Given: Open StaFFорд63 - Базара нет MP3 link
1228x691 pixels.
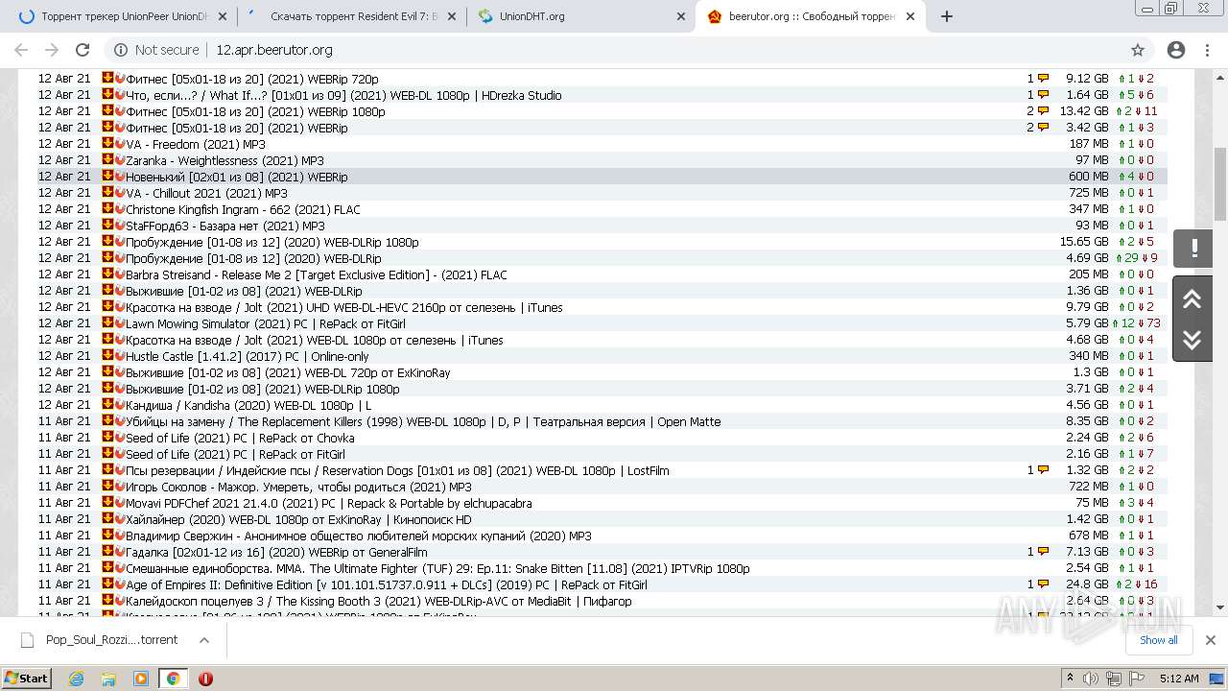Looking at the screenshot, I should click(225, 226).
